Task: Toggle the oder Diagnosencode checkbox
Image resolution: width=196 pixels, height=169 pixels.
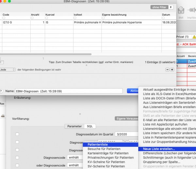Action: tap(17, 165)
